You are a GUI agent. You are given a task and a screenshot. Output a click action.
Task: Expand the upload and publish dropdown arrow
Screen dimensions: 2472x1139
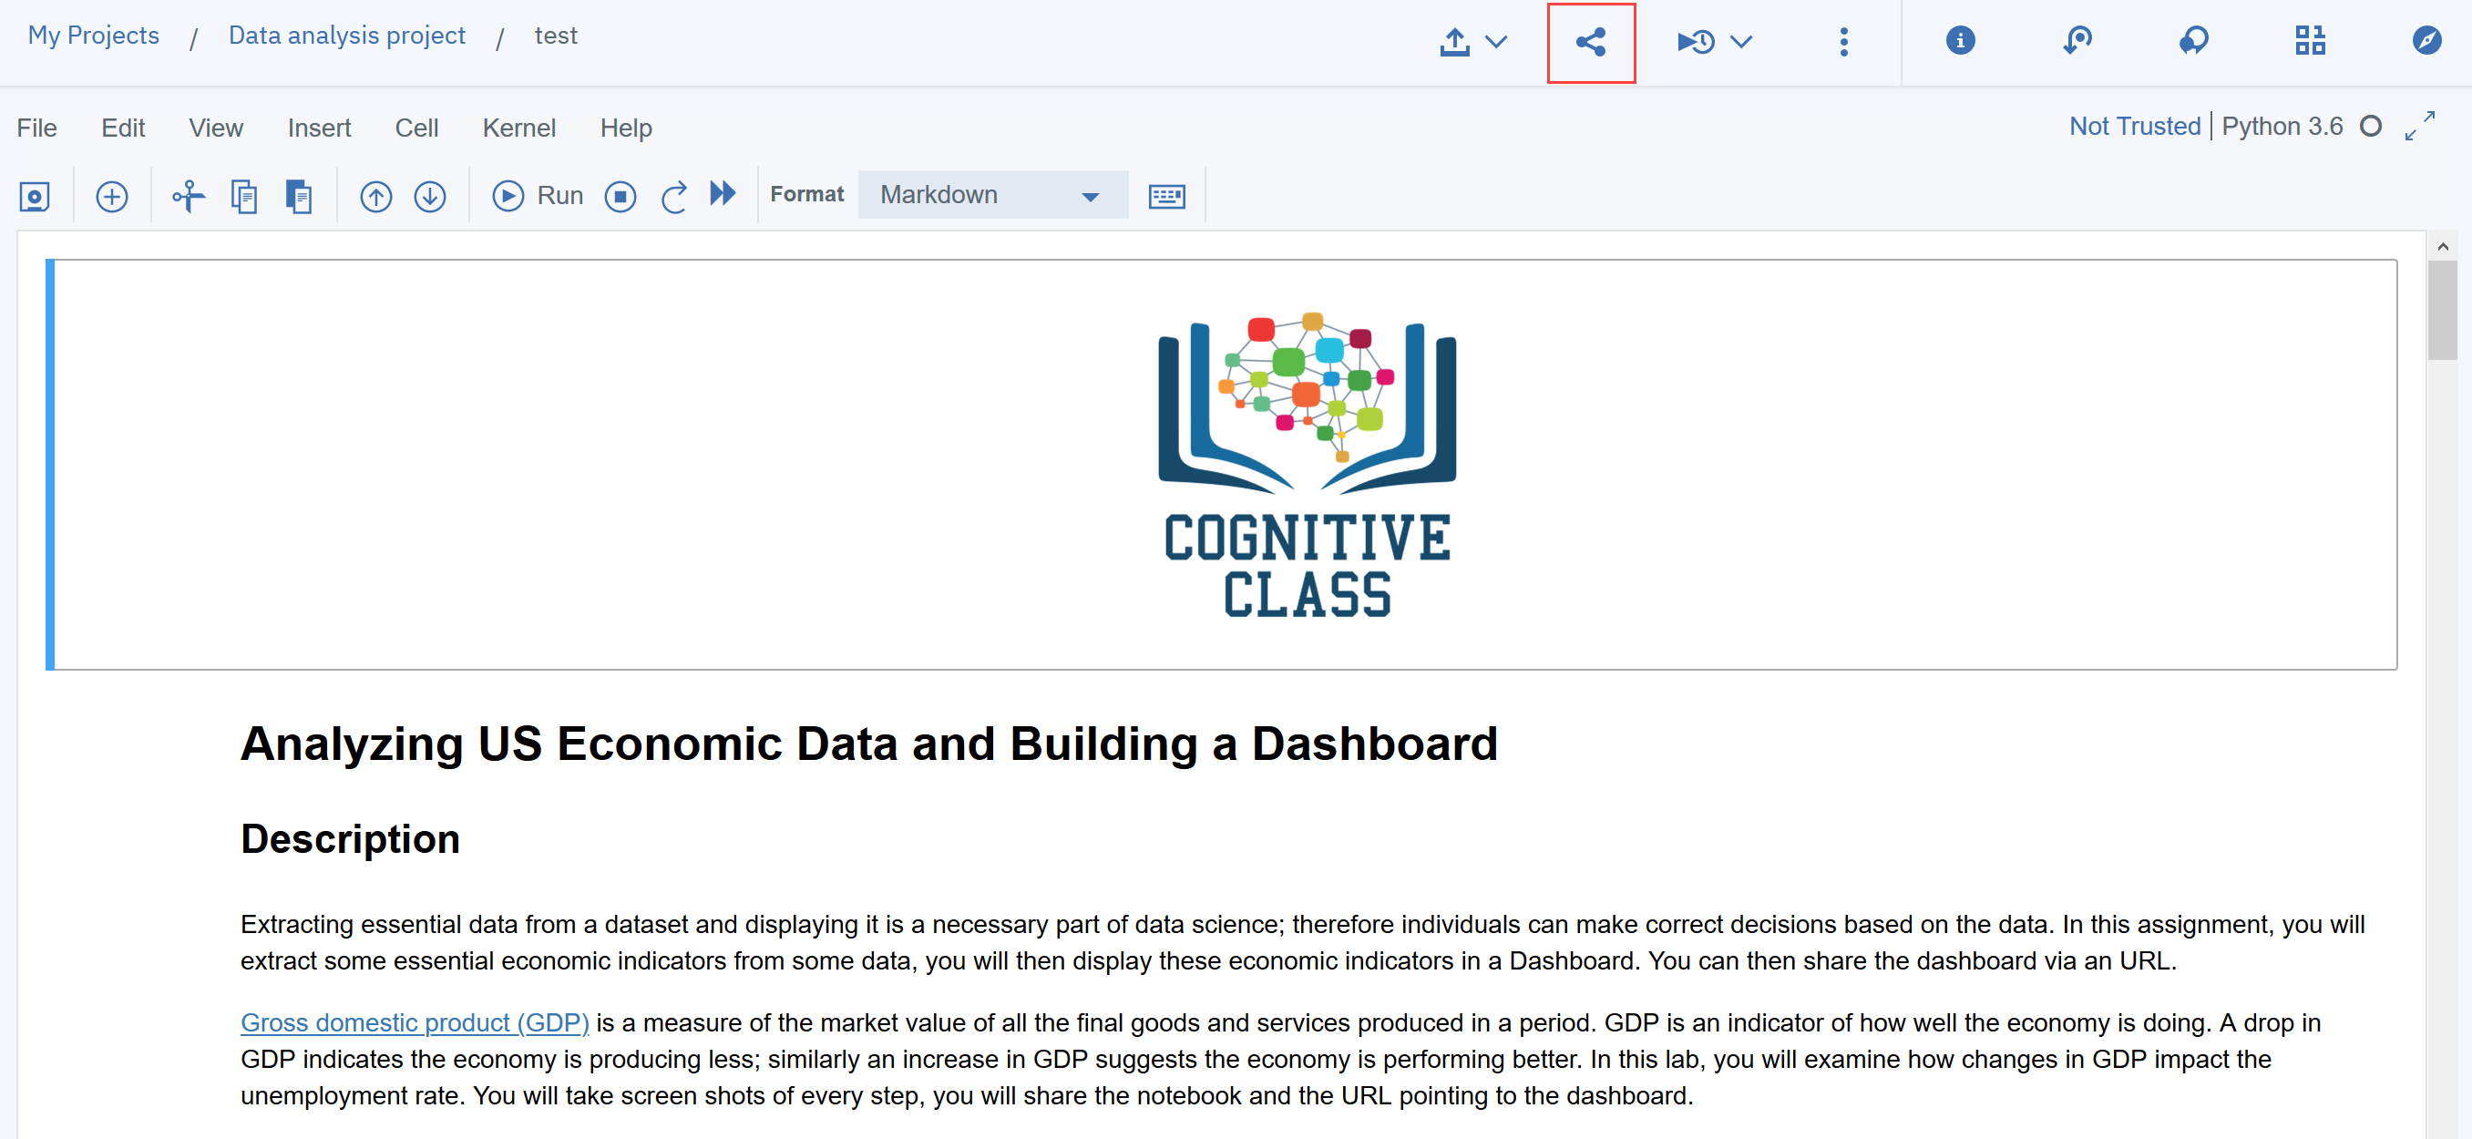coord(1496,42)
